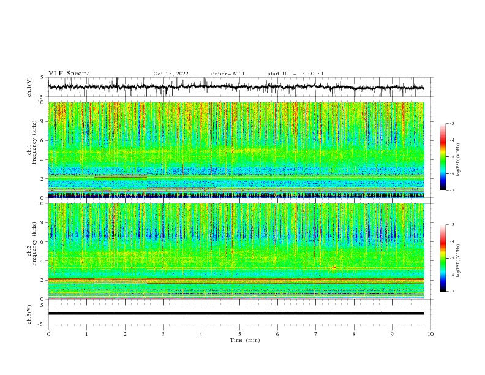This screenshot has width=485, height=375.
Task: Click the "-3" tick on ch.1 color bar
Action: click(x=452, y=123)
